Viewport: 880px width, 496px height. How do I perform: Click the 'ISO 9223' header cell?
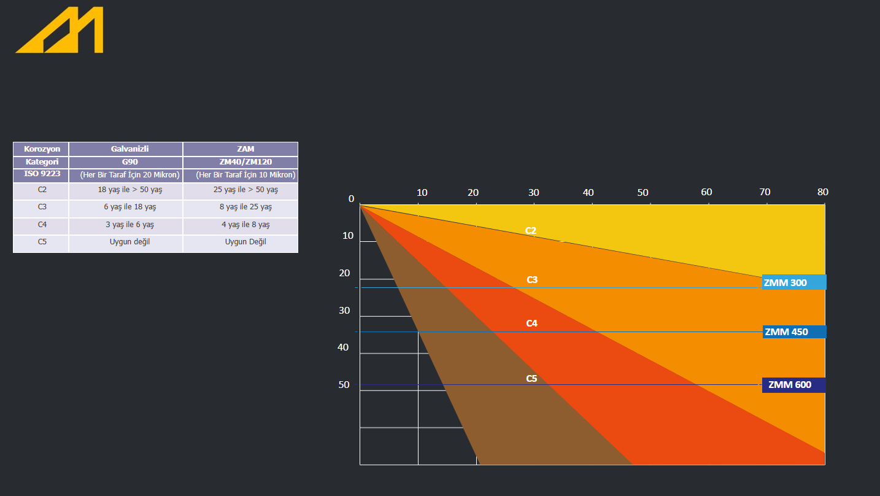(x=41, y=175)
